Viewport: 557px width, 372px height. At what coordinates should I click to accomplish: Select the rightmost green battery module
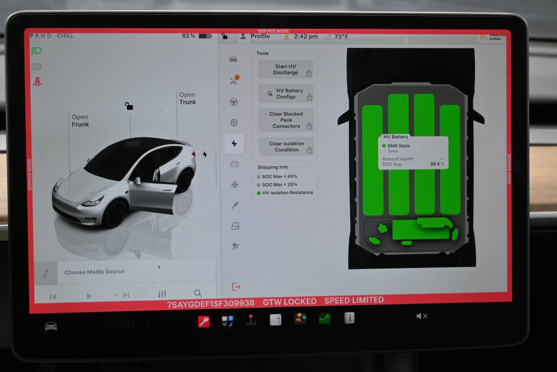tap(450, 160)
